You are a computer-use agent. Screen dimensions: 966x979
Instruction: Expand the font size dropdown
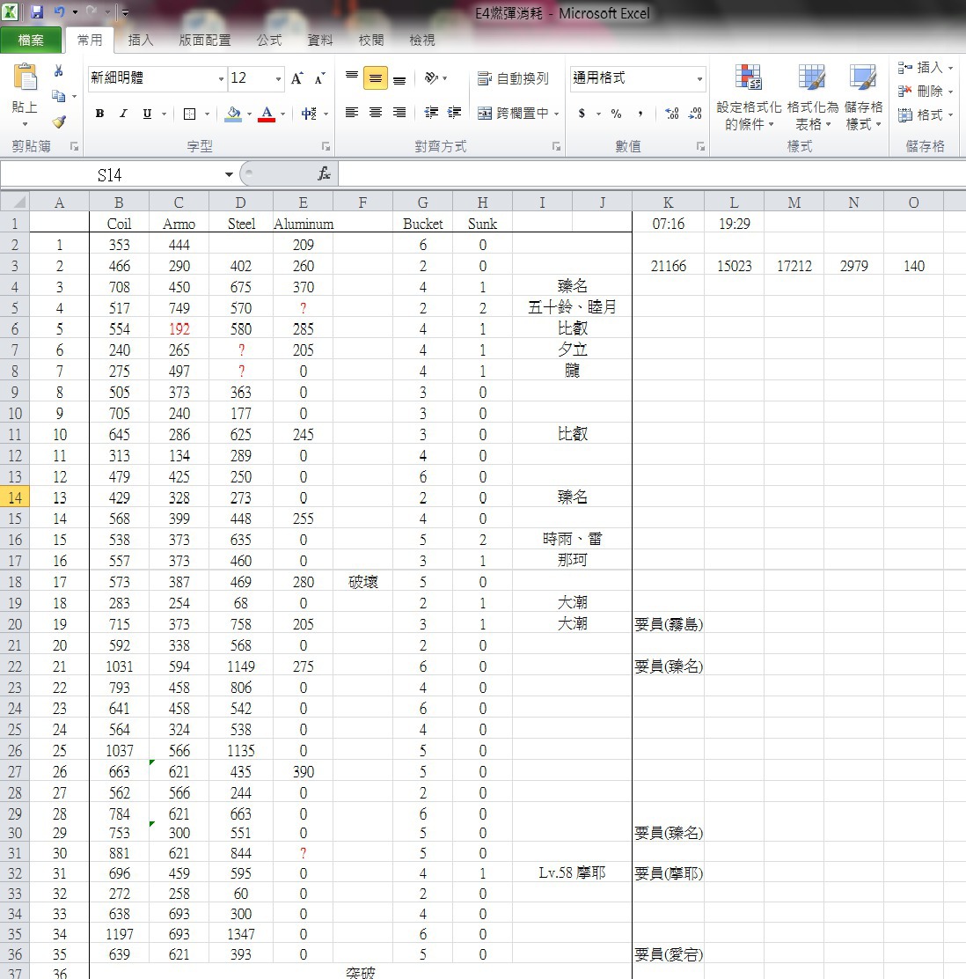[278, 79]
